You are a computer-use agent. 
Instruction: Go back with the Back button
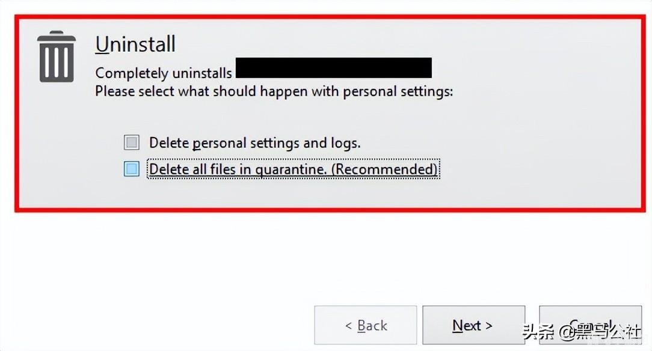(365, 325)
